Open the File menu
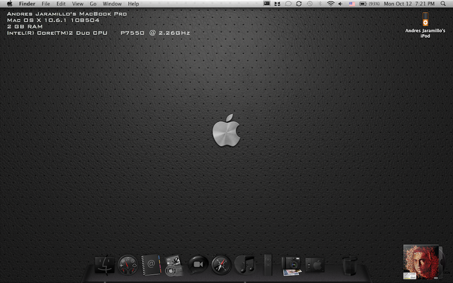This screenshot has width=453, height=283. (x=46, y=4)
